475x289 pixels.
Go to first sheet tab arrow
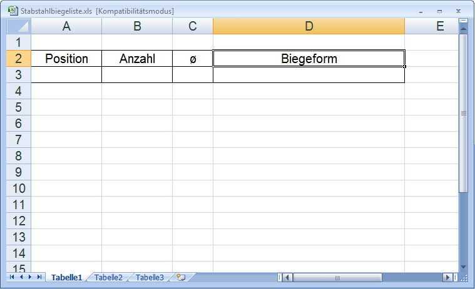tap(12, 277)
